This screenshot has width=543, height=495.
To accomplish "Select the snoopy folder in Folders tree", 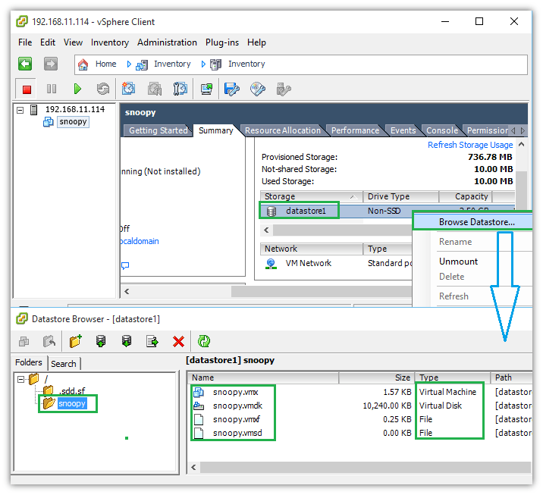I will (72, 403).
